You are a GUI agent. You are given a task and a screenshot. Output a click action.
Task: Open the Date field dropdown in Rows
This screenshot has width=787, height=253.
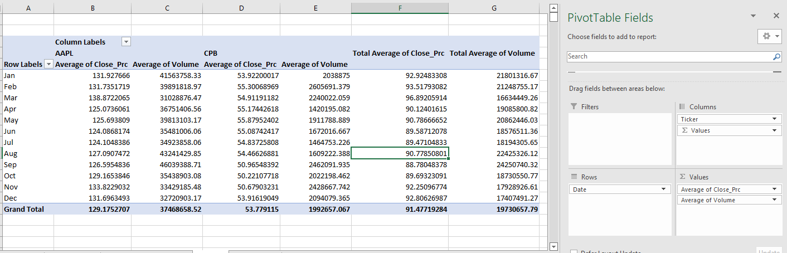663,189
